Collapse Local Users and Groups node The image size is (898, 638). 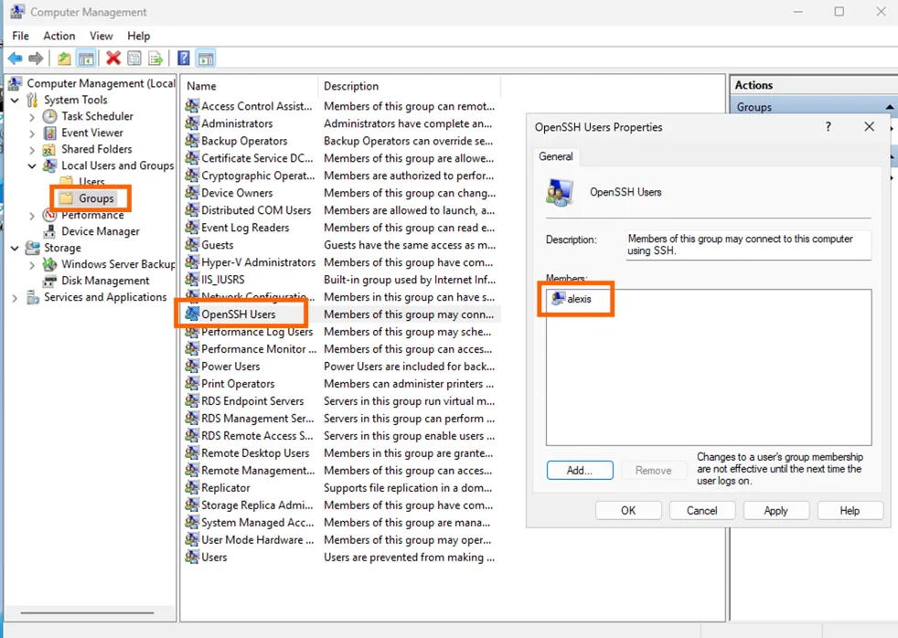coord(32,166)
